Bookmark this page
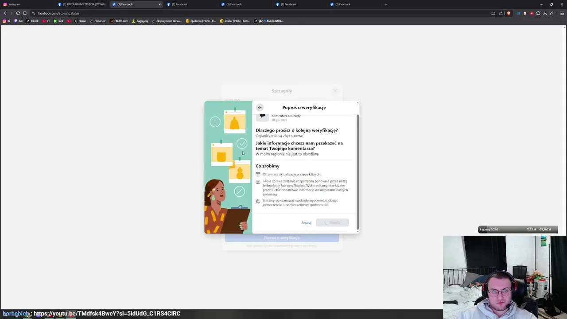The image size is (567, 319). coord(25,13)
